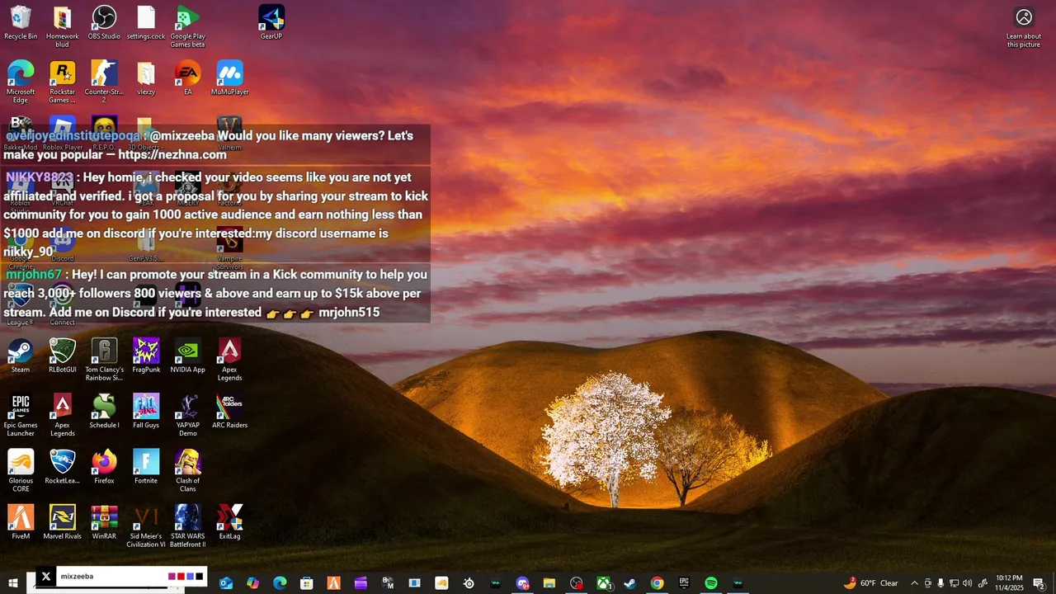1056x594 pixels.
Task: Select the black color square near mixzeeba
Action: (x=199, y=577)
